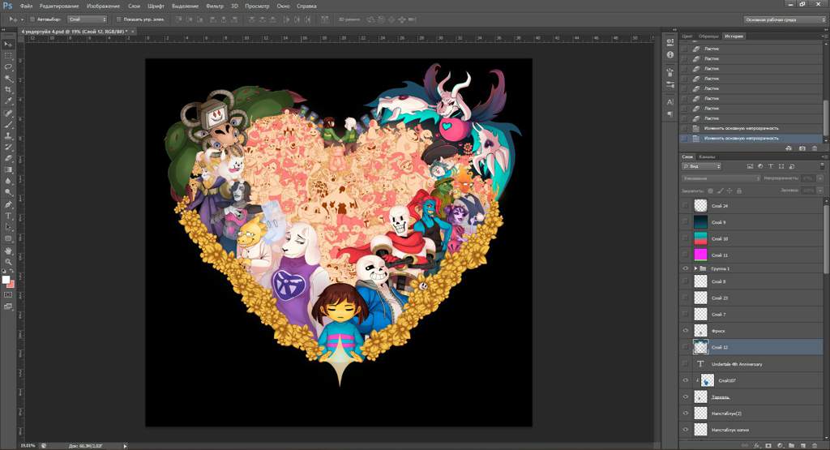Show the Слой 11 layer
This screenshot has width=830, height=450.
686,255
